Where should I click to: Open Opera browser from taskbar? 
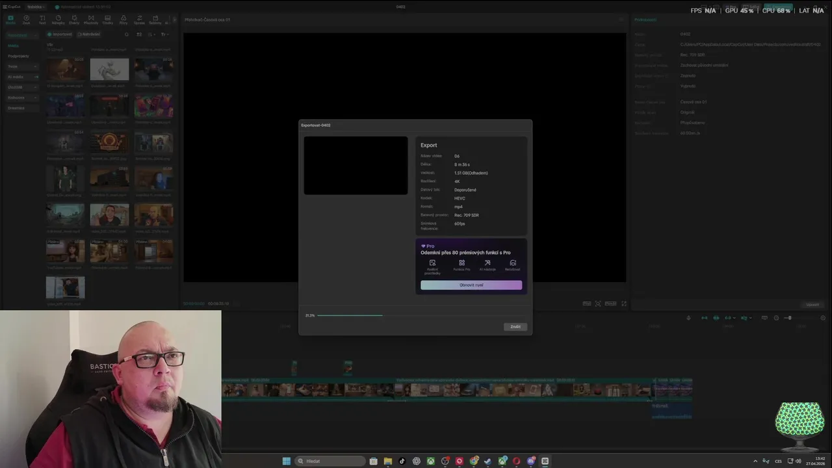coord(517,461)
